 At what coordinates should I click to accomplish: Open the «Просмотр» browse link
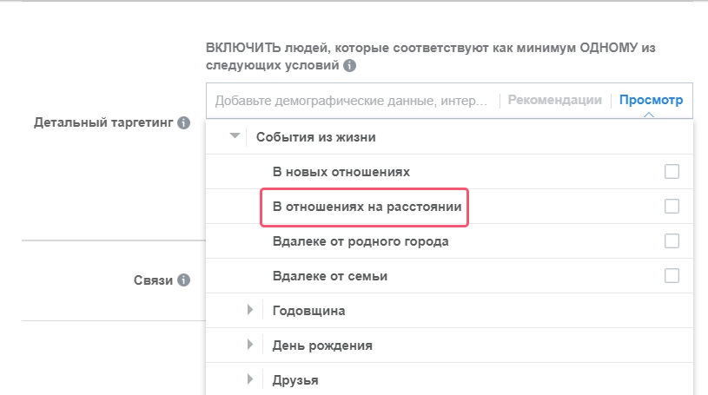pyautogui.click(x=651, y=100)
